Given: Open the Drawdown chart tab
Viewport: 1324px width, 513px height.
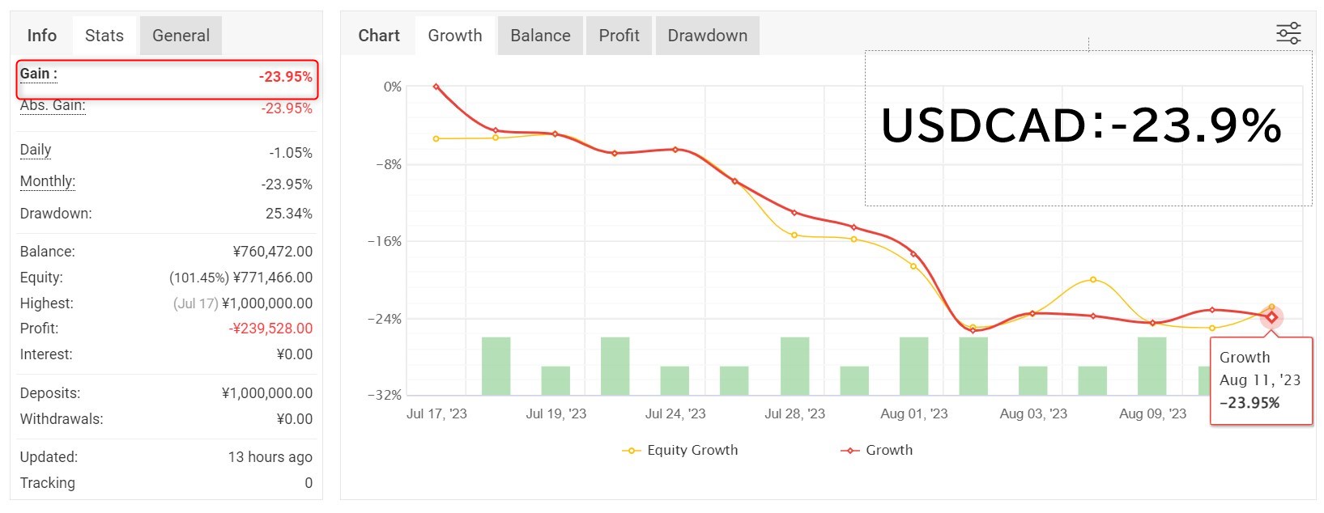Looking at the screenshot, I should tap(707, 36).
